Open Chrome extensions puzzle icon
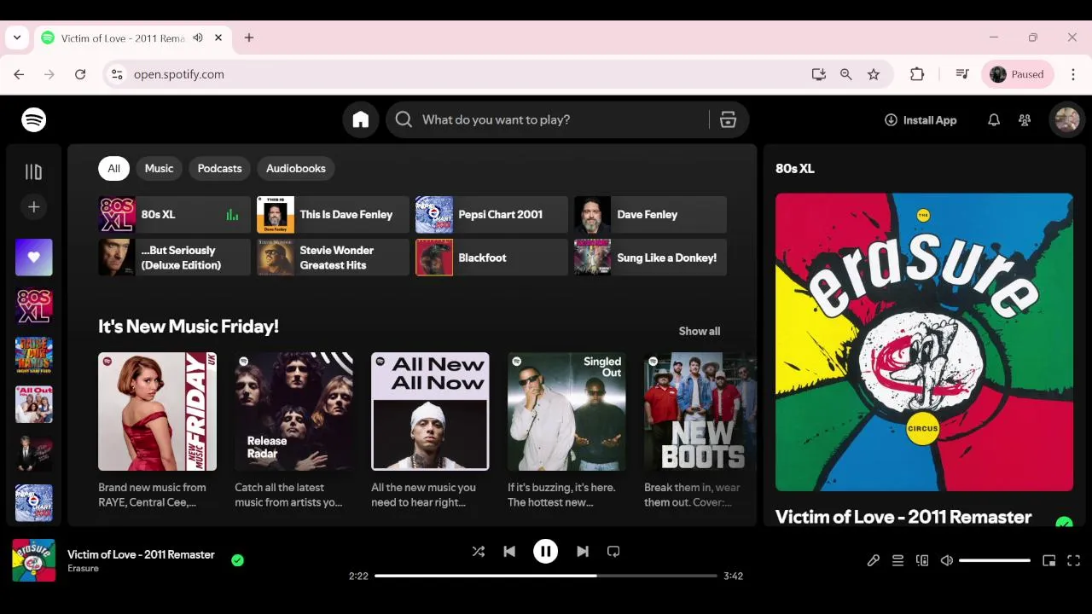Image resolution: width=1092 pixels, height=614 pixels. click(x=917, y=75)
